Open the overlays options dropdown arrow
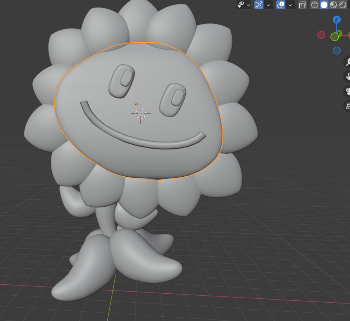 coord(290,5)
